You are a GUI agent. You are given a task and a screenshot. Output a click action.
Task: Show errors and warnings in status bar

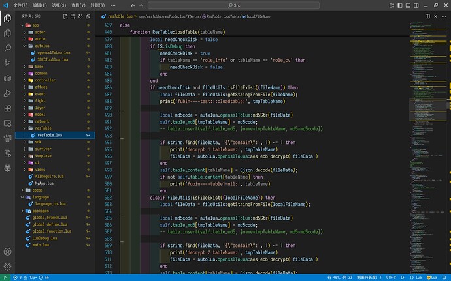click(25, 278)
